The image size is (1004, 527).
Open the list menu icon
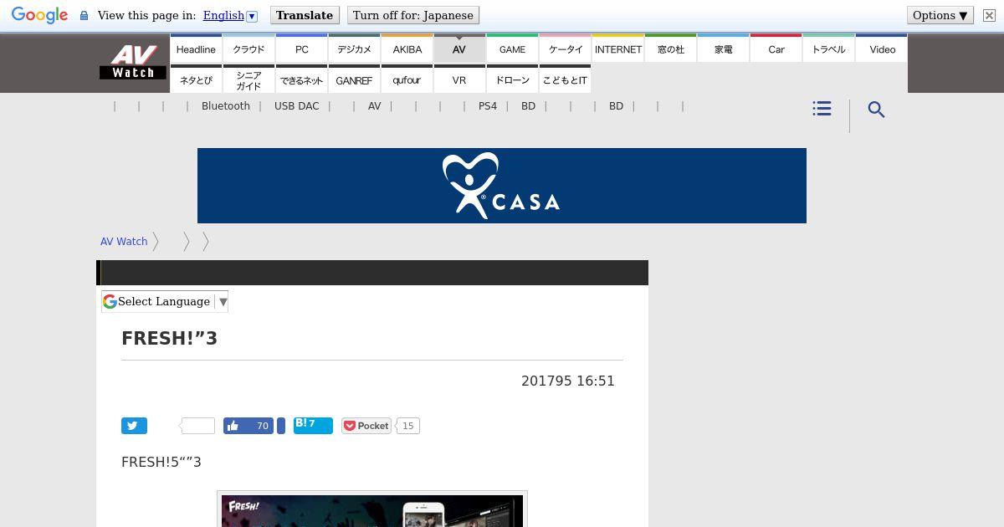(x=822, y=109)
